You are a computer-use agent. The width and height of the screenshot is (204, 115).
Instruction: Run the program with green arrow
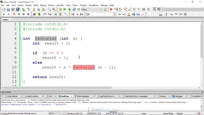pyautogui.click(x=65, y=9)
